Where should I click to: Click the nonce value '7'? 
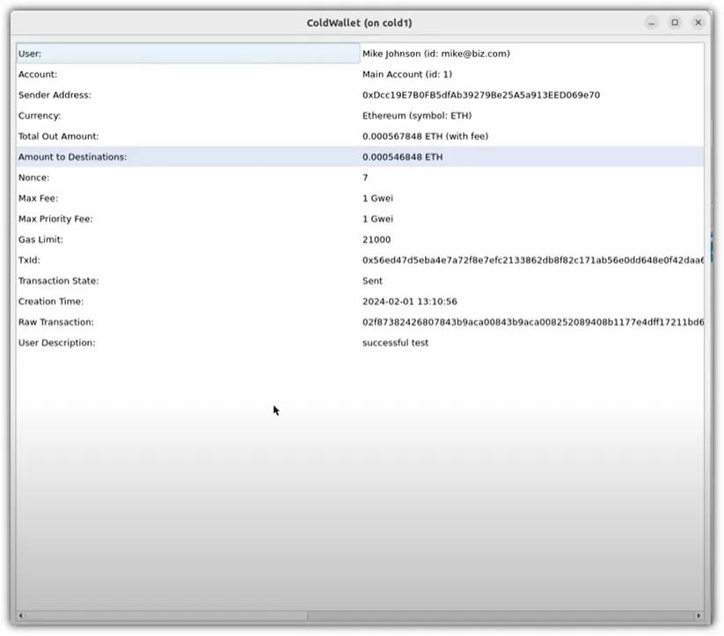click(365, 178)
